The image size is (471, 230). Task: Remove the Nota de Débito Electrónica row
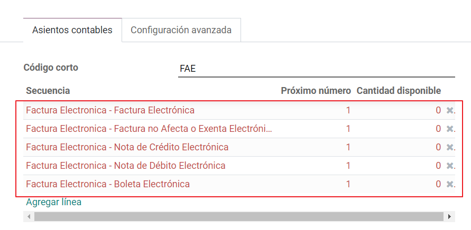450,166
